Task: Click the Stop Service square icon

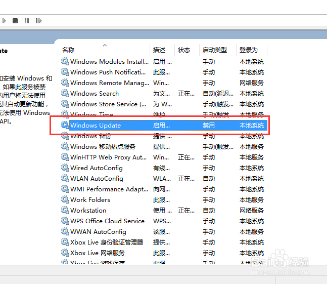Action: click(15, 21)
